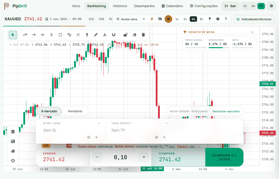Toggle the crossed-eye hide visibility icon
This screenshot has width=279, height=179.
(x=160, y=19)
